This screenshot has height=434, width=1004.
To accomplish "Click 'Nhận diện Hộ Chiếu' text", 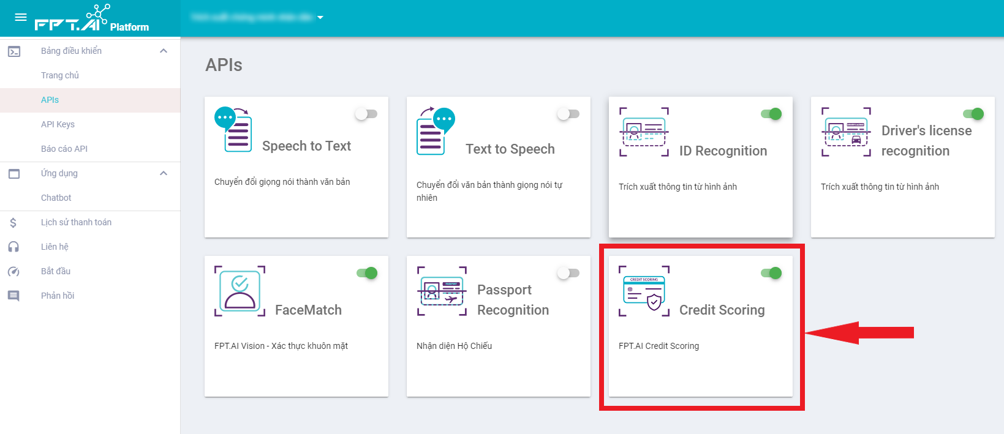I will tap(454, 346).
